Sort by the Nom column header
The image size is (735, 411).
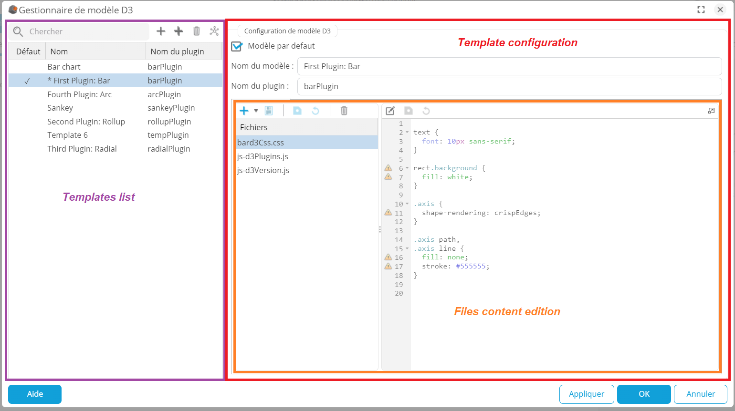96,51
